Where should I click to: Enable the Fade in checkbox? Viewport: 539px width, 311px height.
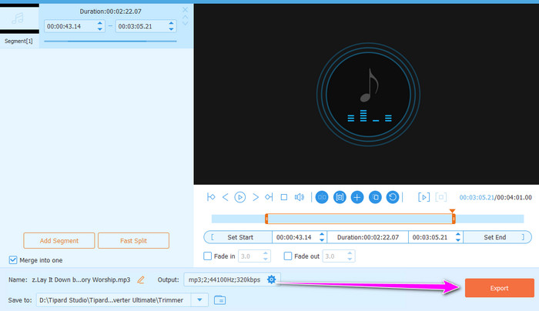pos(208,256)
